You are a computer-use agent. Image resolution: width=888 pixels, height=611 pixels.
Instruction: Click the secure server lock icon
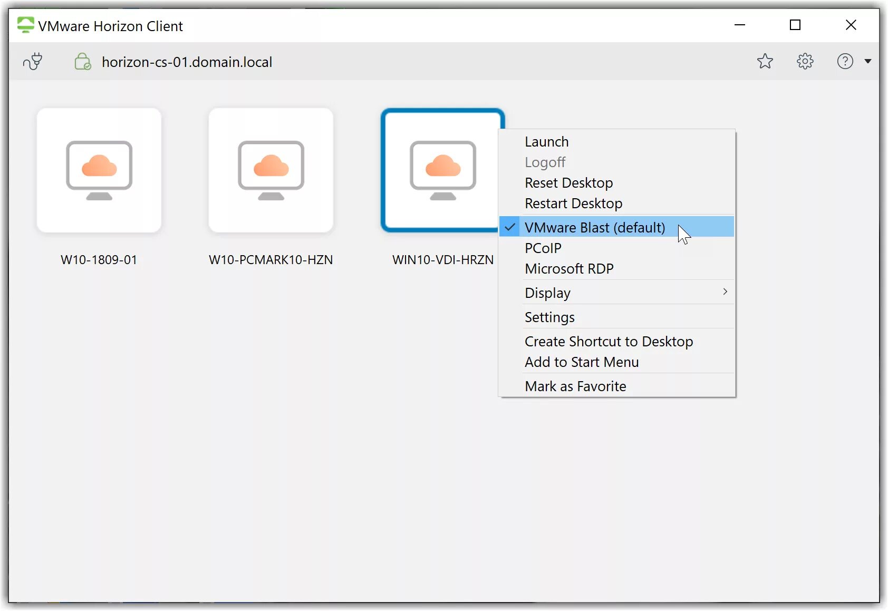(x=83, y=62)
